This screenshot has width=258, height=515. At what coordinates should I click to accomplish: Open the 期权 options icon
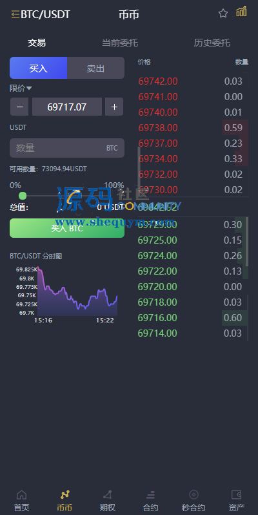[108, 494]
